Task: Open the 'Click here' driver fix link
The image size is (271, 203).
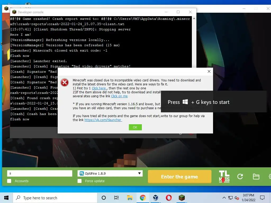Action: click(98, 88)
